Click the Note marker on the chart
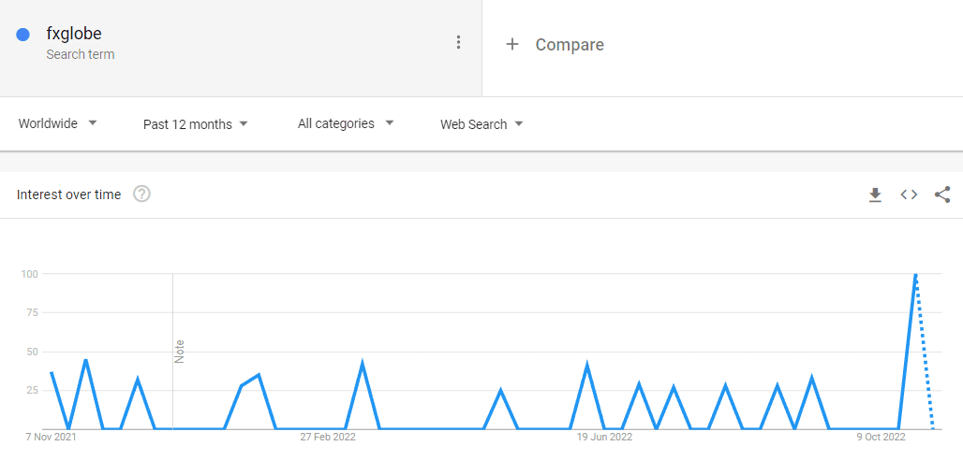963x475 pixels. point(180,351)
